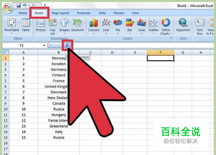Undo the last action
This screenshot has width=216, height=155.
[25, 5]
